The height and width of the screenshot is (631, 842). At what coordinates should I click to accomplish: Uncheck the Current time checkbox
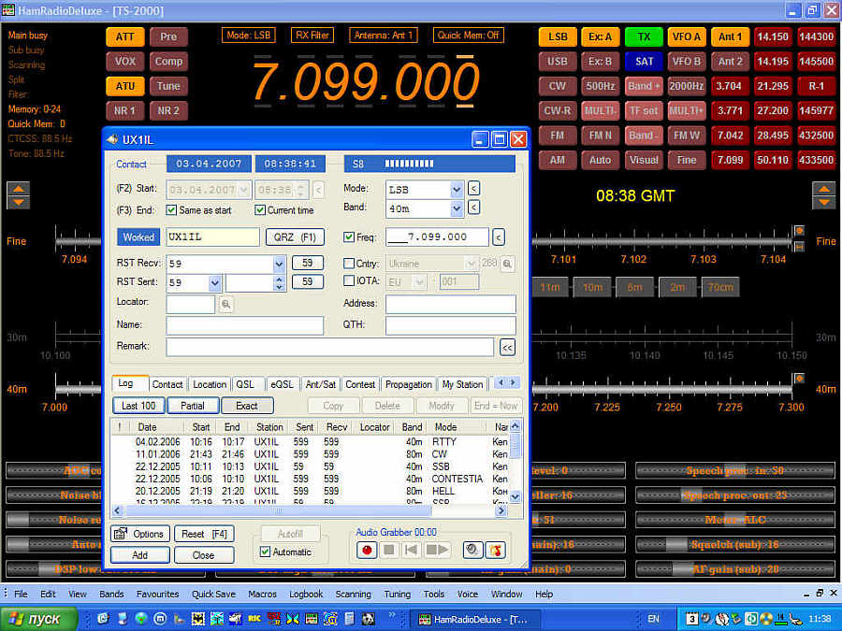pos(260,209)
